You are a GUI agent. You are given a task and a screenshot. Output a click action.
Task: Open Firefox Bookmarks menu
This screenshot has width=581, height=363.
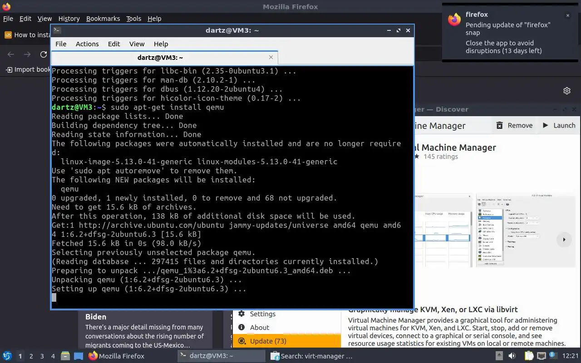click(103, 19)
